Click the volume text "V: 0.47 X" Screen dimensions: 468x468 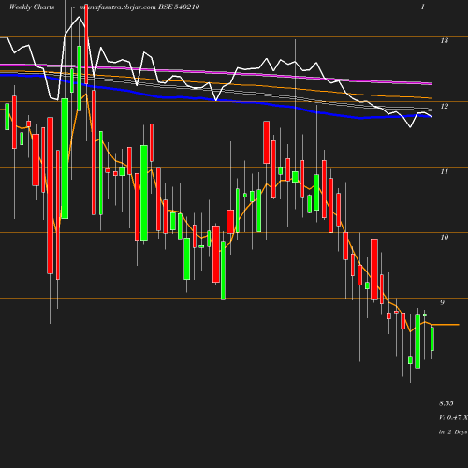point(453,417)
